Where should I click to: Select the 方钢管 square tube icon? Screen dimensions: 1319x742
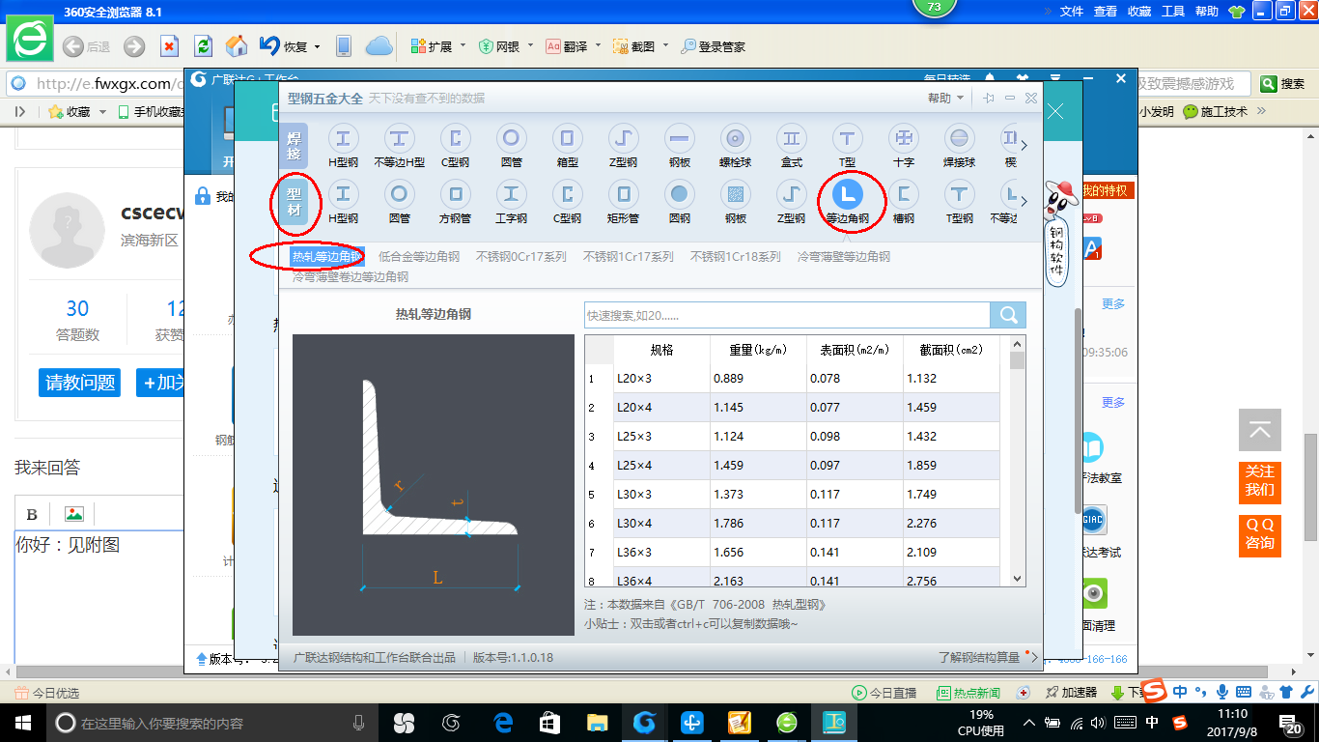(x=456, y=194)
